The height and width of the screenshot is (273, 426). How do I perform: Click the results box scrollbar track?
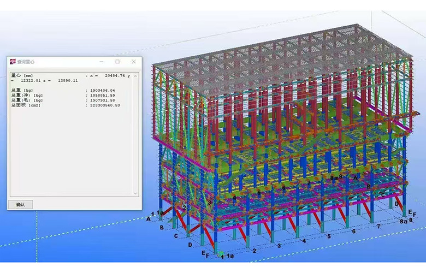135,136
